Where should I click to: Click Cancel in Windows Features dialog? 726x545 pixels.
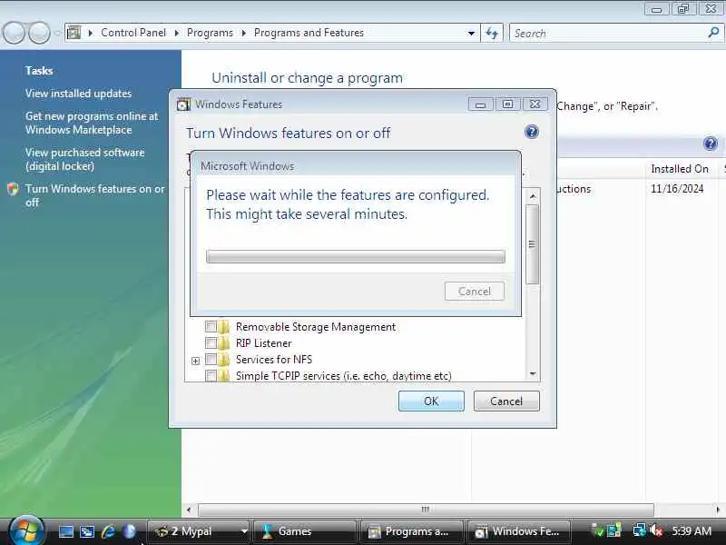click(506, 401)
